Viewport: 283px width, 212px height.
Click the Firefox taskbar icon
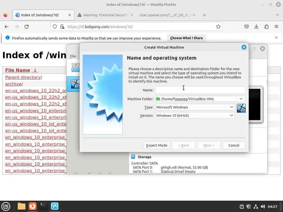(x=33, y=206)
